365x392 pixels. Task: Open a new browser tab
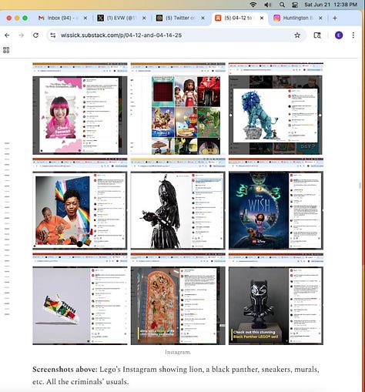point(335,18)
